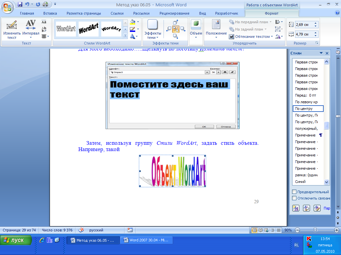Save the document from Quick Access toolbar

pyautogui.click(x=20, y=4)
